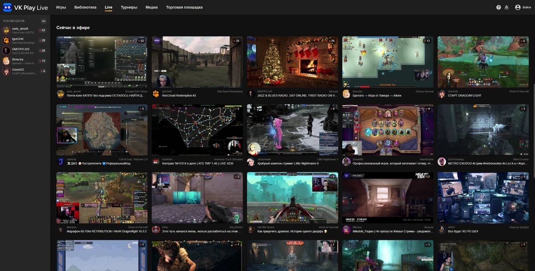Open the Christmas fireplace jazz radio thumbnail
The image size is (535, 271).
point(292,62)
